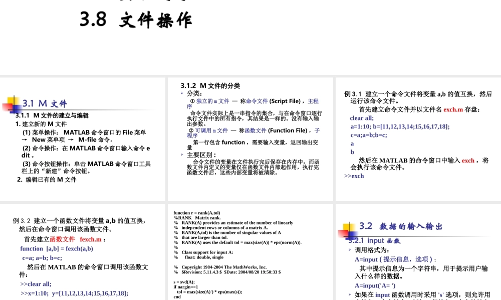
Task: Select the blue clear all; code line
Action: tap(361, 118)
